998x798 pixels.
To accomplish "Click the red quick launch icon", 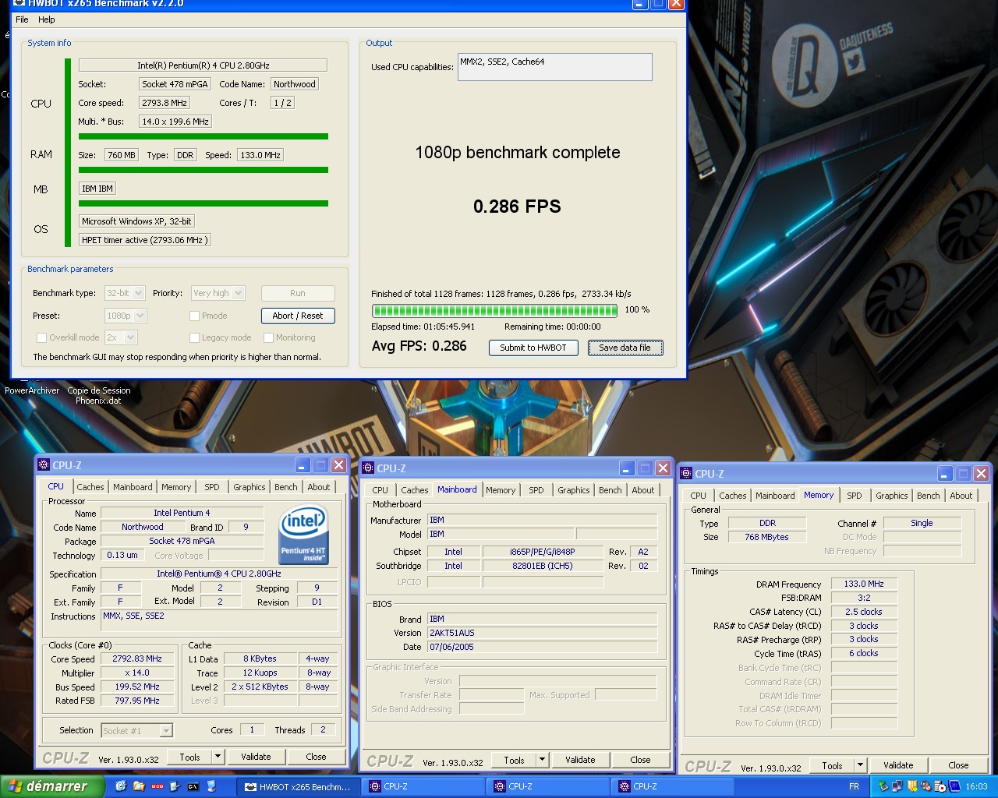I will click(157, 786).
